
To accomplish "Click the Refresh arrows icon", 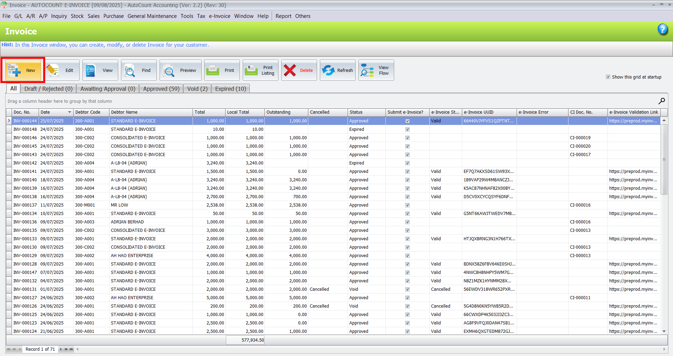I will [x=328, y=70].
